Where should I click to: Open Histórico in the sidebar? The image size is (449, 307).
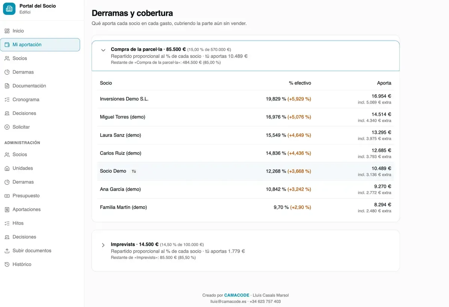40,264
